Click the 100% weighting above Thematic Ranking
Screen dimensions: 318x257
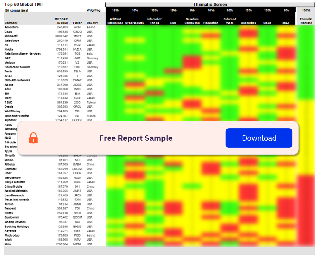[306, 10]
